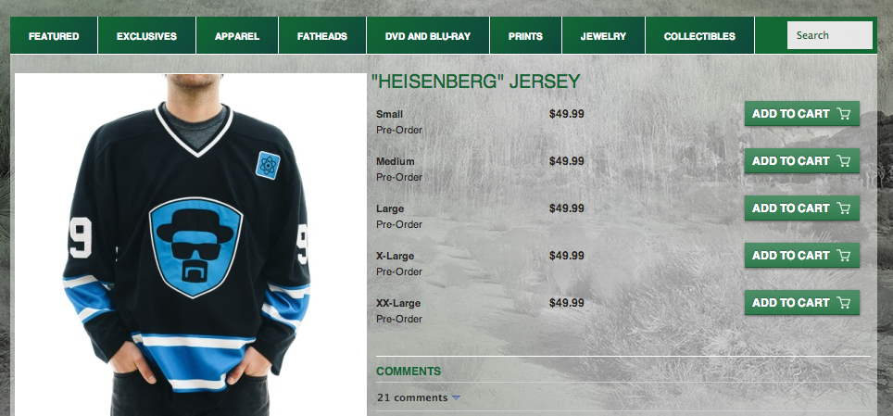Click the cart icon for X-Large size
The width and height of the screenshot is (893, 416).
[844, 256]
